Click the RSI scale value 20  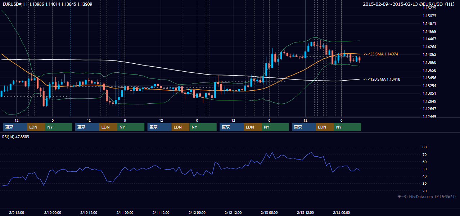[424, 191]
